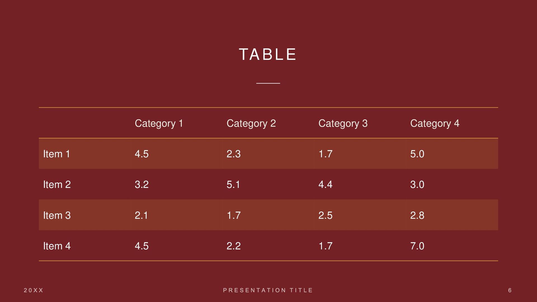This screenshot has height=302, width=537.
Task: Click the PRESENTATION TITLE footer text
Action: click(x=268, y=290)
